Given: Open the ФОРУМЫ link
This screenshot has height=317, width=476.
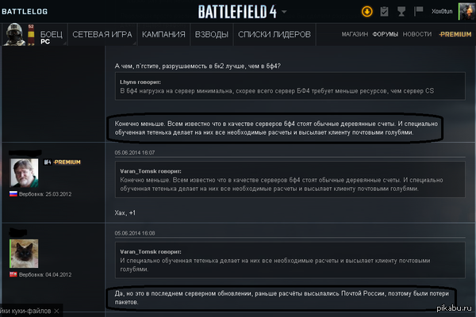Looking at the screenshot, I should coord(386,35).
